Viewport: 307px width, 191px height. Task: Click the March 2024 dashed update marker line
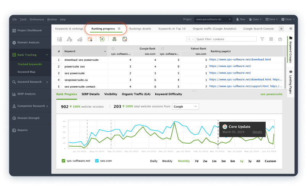pos(218,134)
